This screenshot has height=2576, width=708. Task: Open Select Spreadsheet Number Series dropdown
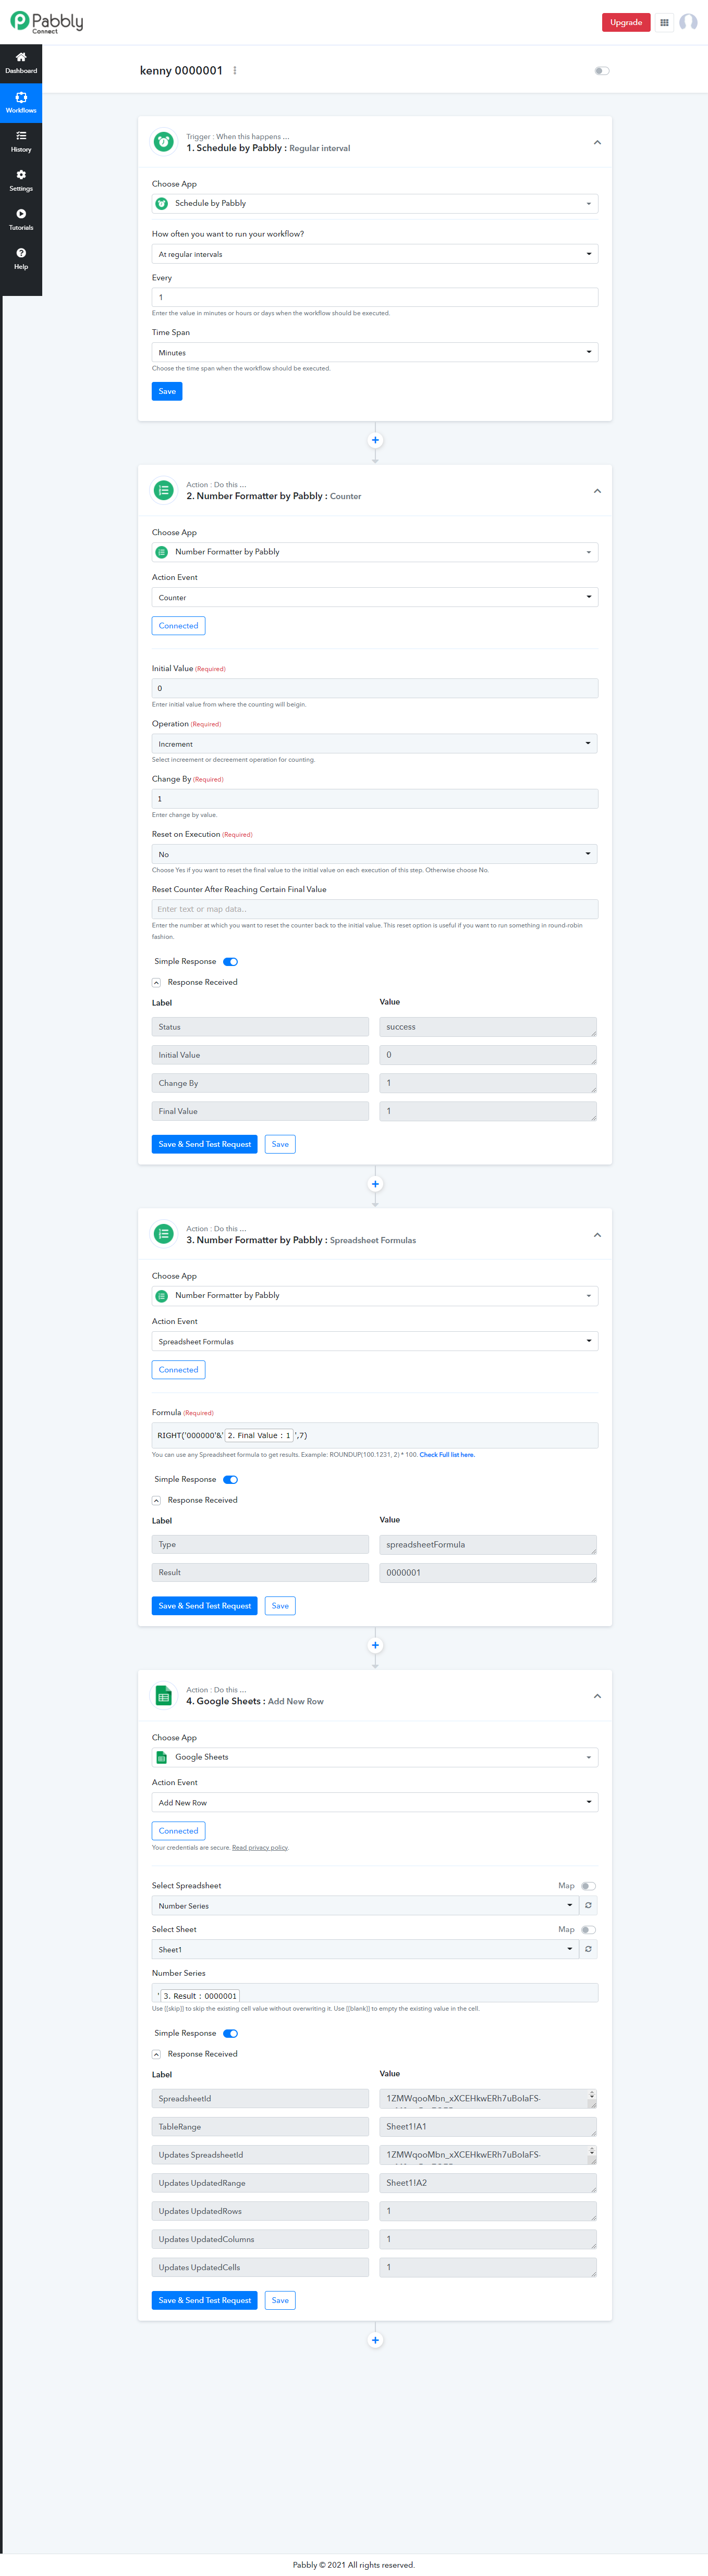[x=365, y=1906]
